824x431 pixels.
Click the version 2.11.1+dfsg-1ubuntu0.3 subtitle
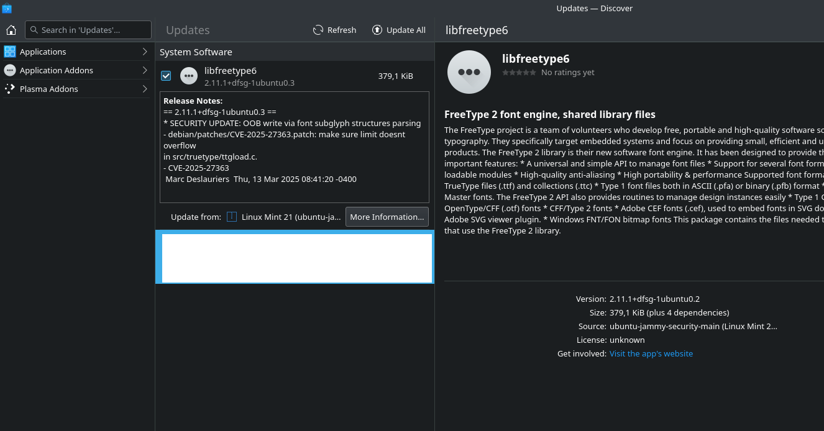(249, 83)
